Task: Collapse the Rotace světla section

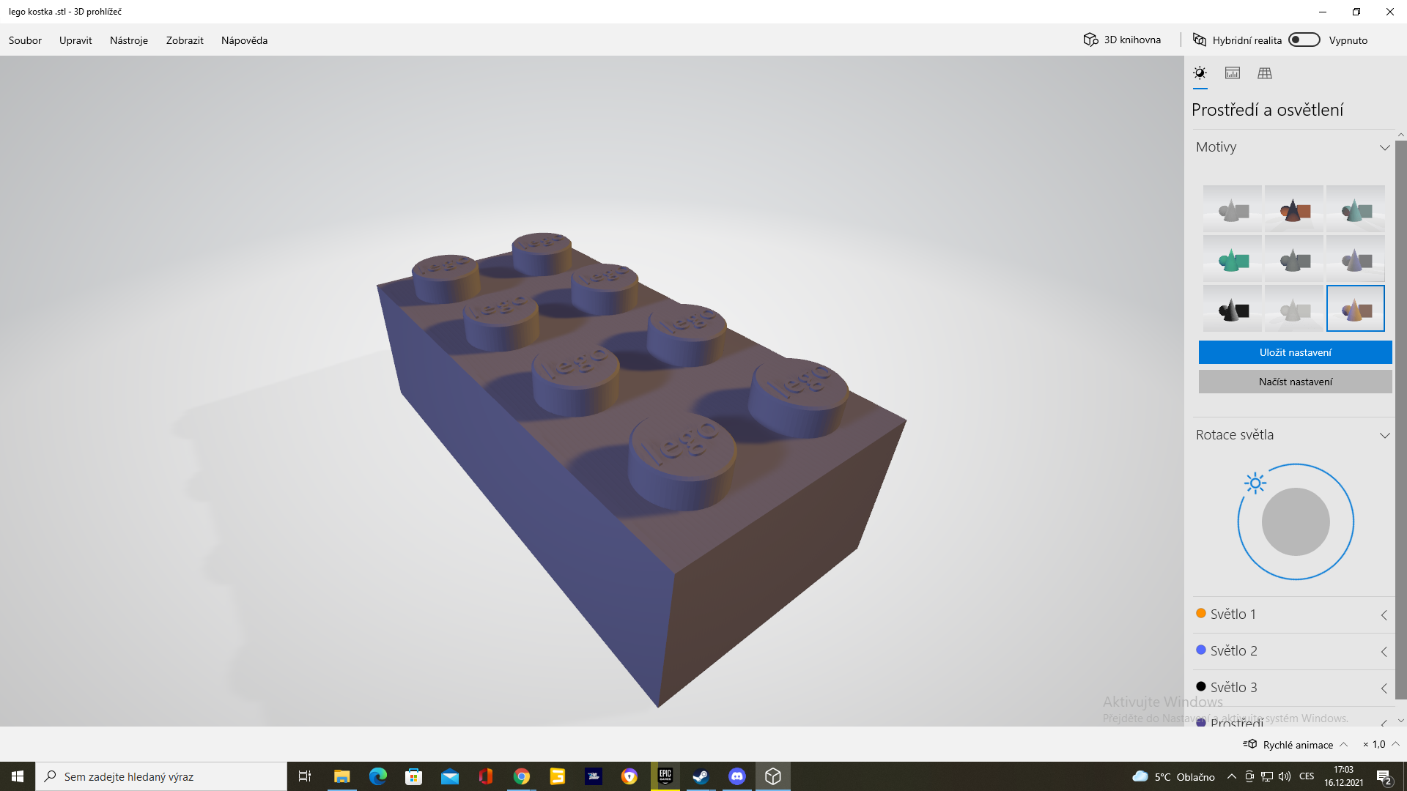Action: click(x=1384, y=435)
